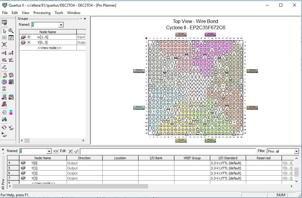Click the Reserved column header

264,158
